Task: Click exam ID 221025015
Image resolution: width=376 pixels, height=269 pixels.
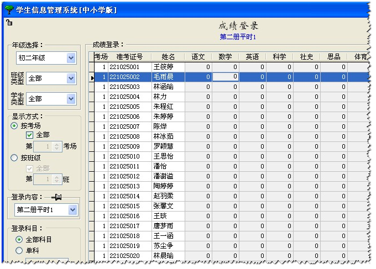Action: point(124,206)
